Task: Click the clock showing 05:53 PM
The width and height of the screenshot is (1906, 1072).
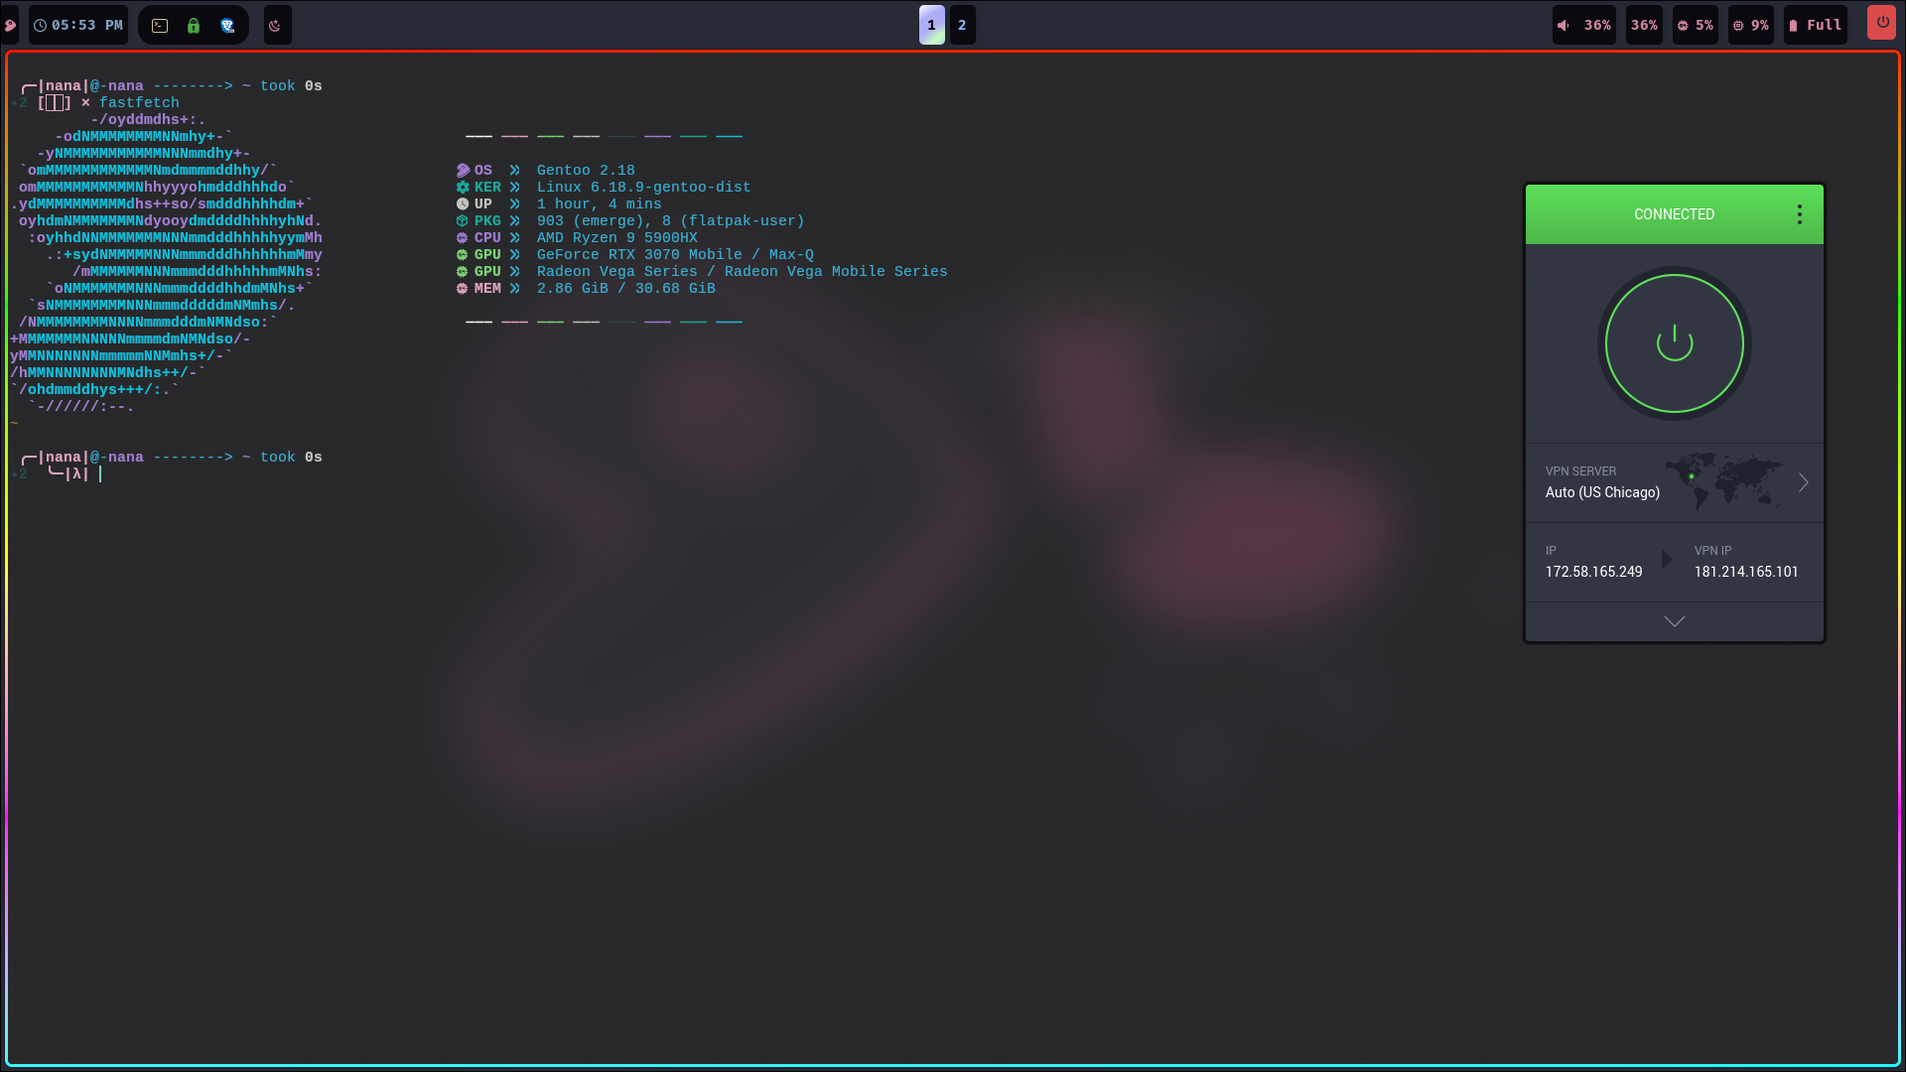Action: tap(78, 26)
